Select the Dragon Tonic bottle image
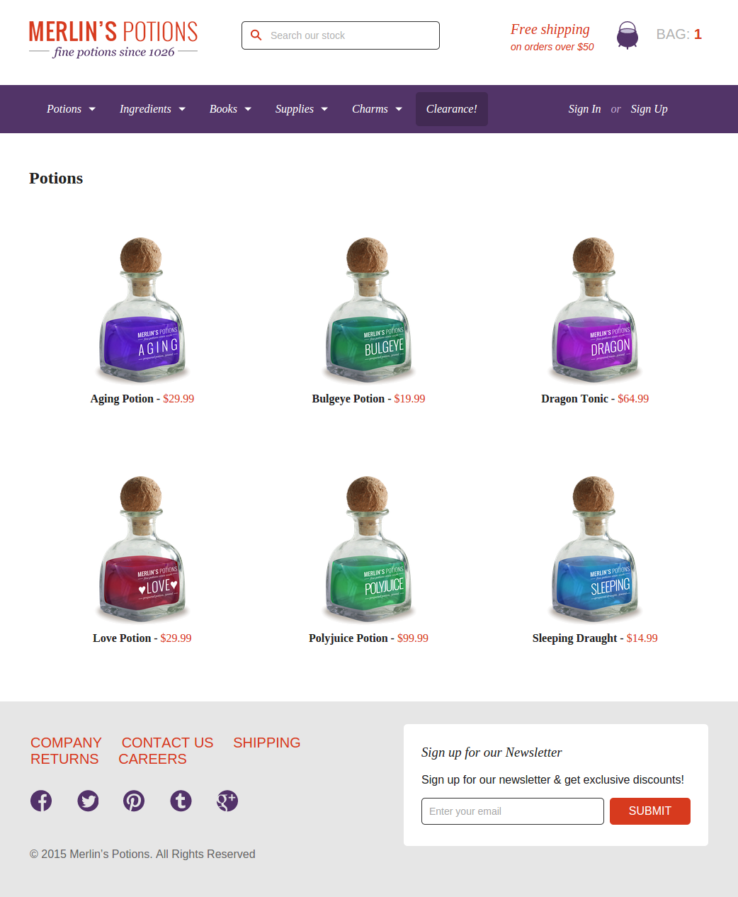The image size is (738, 897). pos(595,310)
